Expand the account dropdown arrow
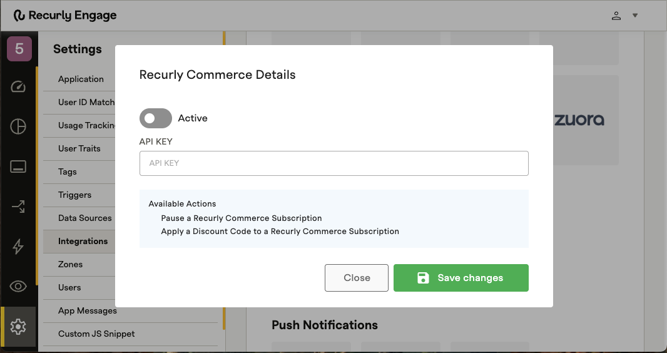Viewport: 667px width, 353px height. click(634, 16)
